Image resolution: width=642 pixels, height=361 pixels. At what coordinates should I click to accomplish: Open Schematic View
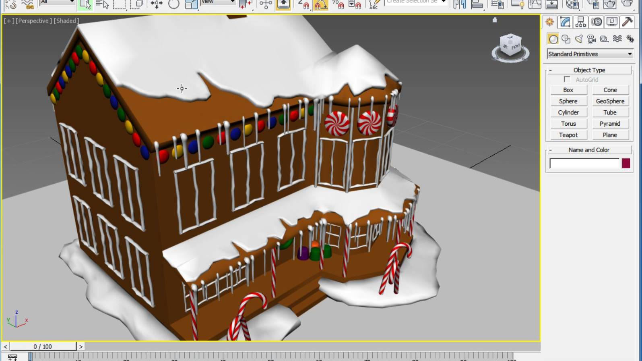[552, 4]
